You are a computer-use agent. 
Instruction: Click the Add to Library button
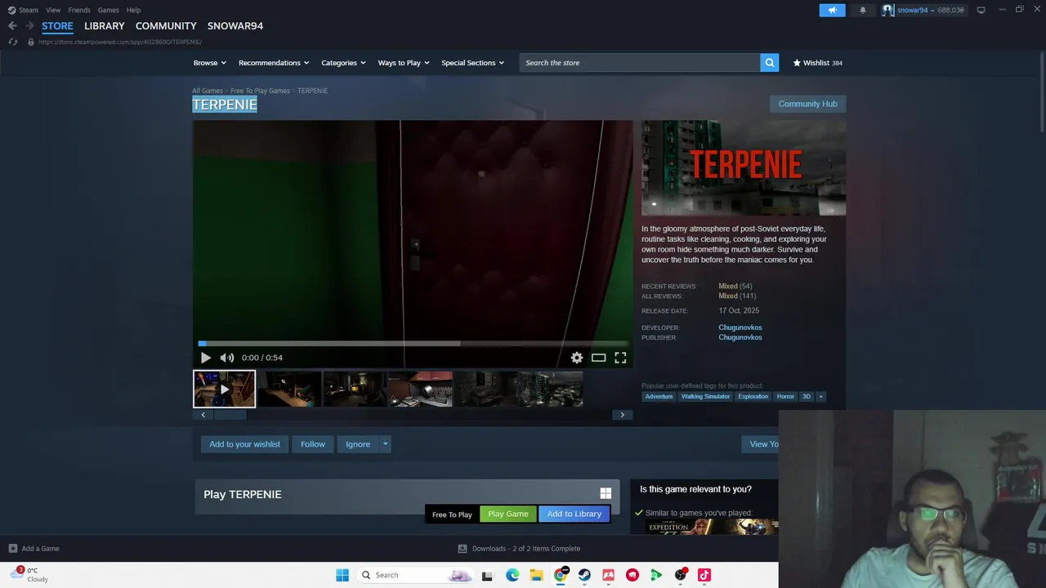574,514
